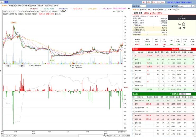Expand the 日線 period dropdown

click(56, 11)
